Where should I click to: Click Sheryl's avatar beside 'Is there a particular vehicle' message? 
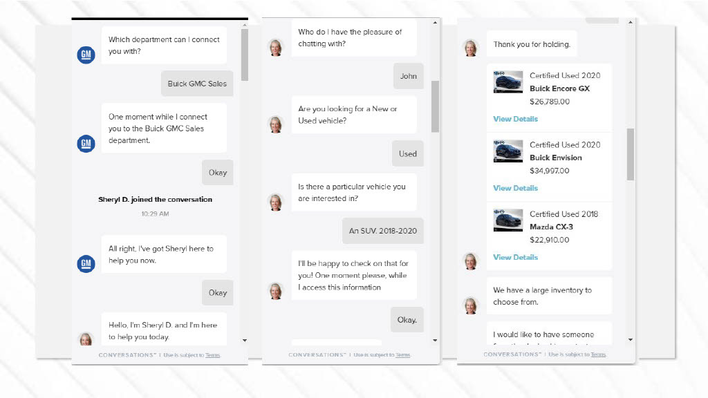coord(276,202)
